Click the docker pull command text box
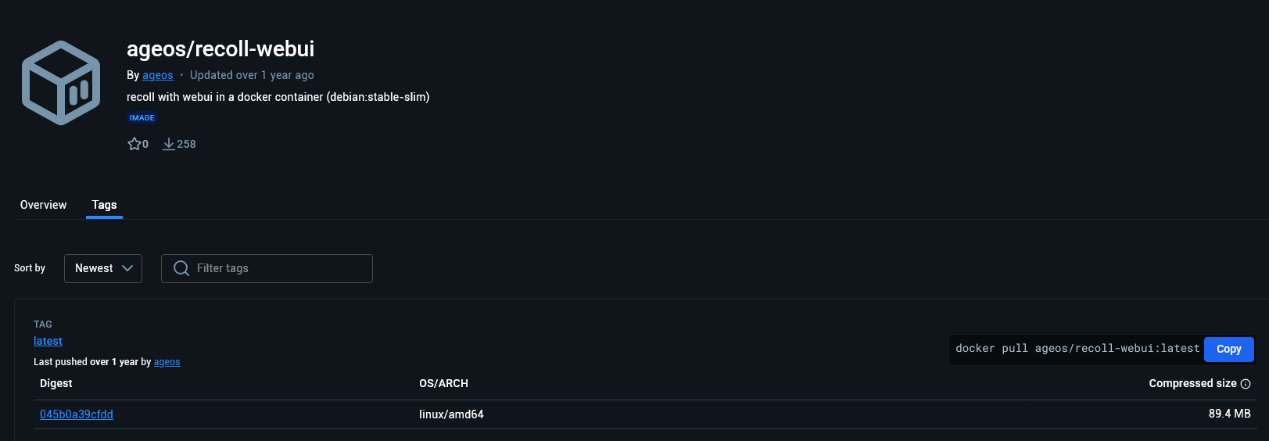The height and width of the screenshot is (441, 1269). click(1077, 349)
